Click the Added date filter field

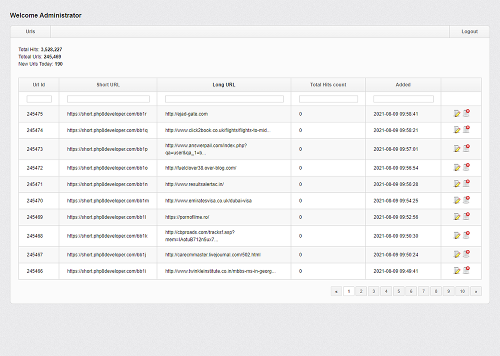403,99
